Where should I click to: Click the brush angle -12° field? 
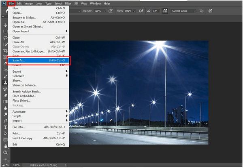pos(155,11)
